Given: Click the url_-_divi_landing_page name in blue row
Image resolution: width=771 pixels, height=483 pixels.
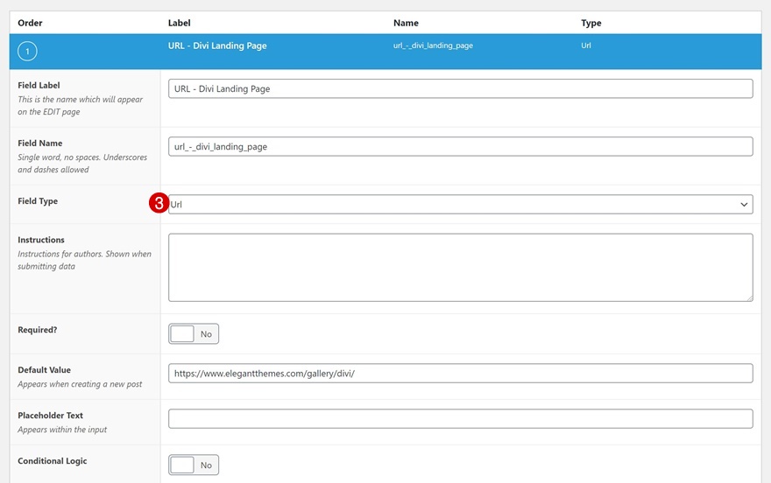Looking at the screenshot, I should 433,45.
